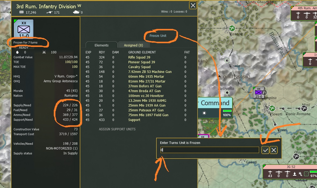Image resolution: width=317 pixels, height=188 pixels.
Task: Click the JG 52 97% readiness bar
Action: coord(313,172)
